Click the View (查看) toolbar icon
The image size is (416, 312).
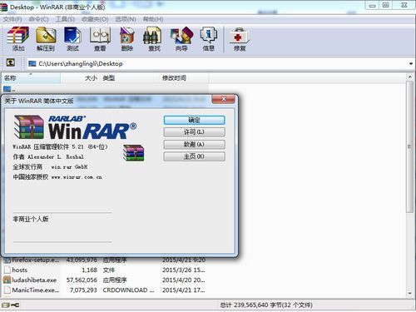click(100, 39)
